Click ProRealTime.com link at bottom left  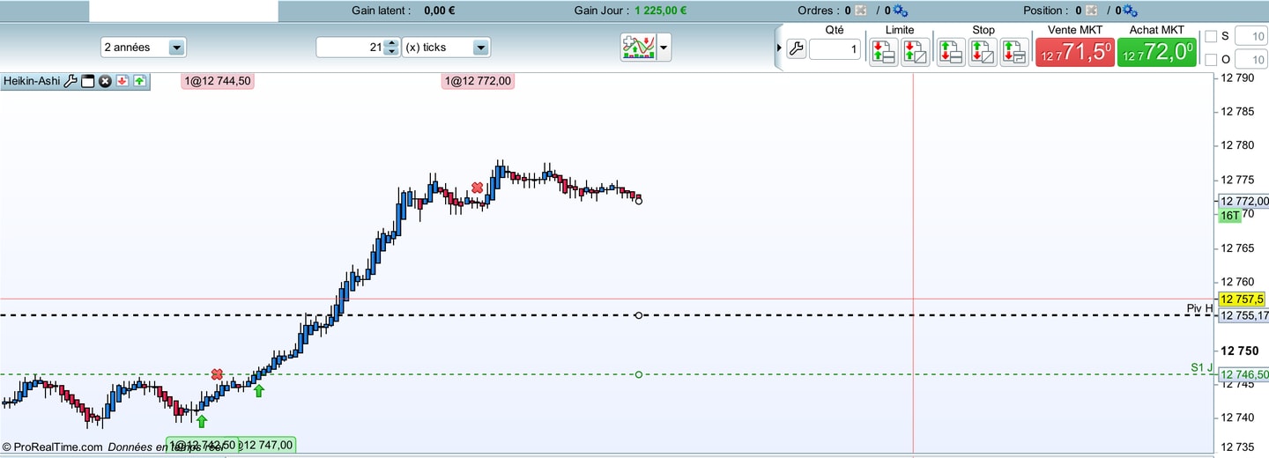pos(57,447)
